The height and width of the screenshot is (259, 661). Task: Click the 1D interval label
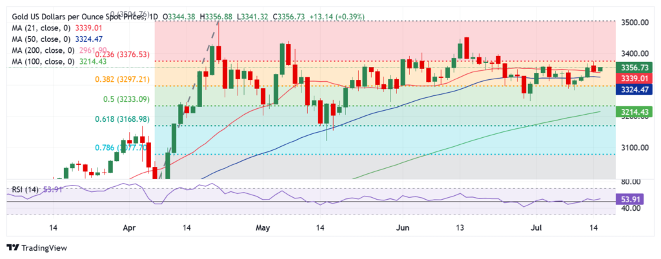[x=151, y=16]
